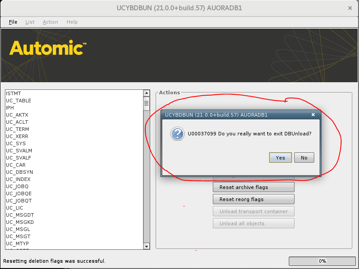
Task: Select UC_MSGKD in the table list
Action: [74, 222]
